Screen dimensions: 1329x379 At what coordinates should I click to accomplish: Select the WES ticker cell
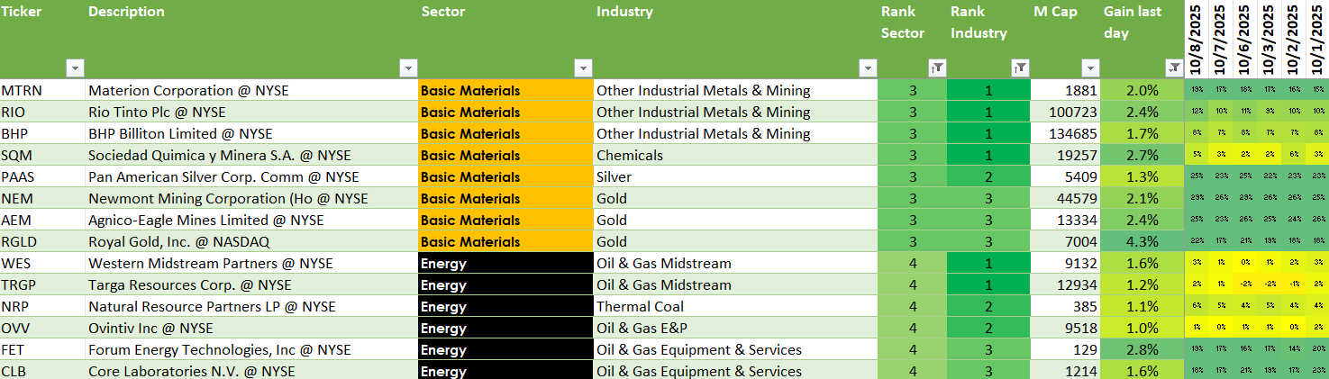[42, 263]
